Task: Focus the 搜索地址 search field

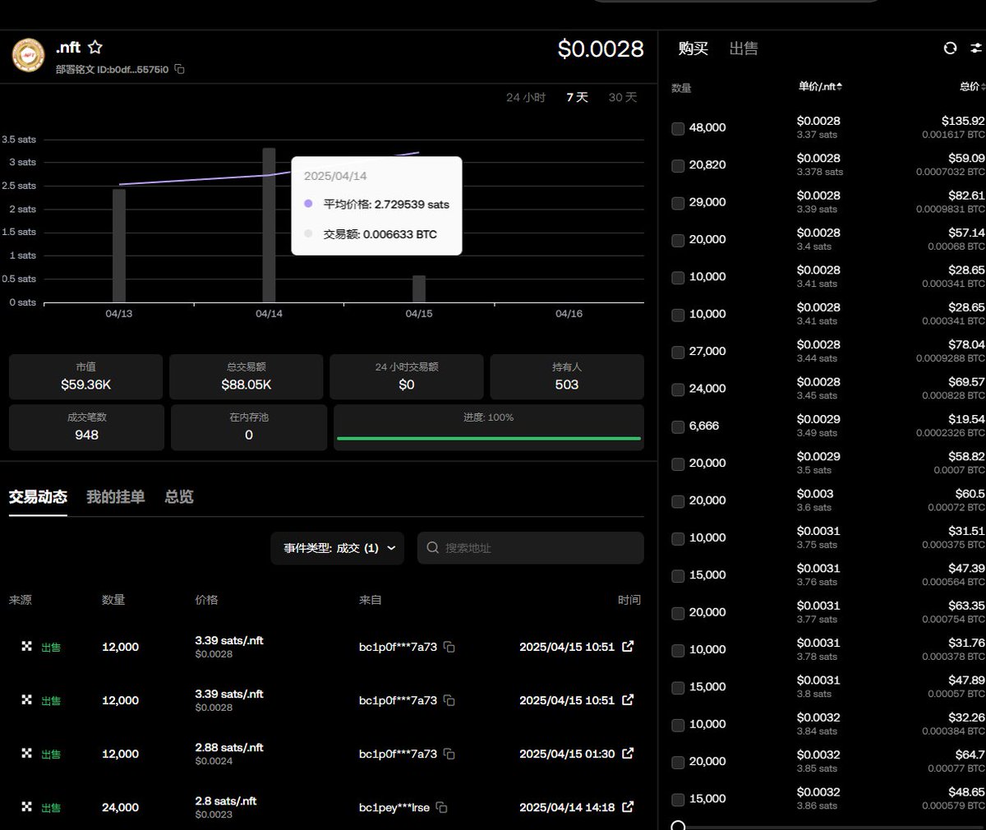Action: click(531, 548)
